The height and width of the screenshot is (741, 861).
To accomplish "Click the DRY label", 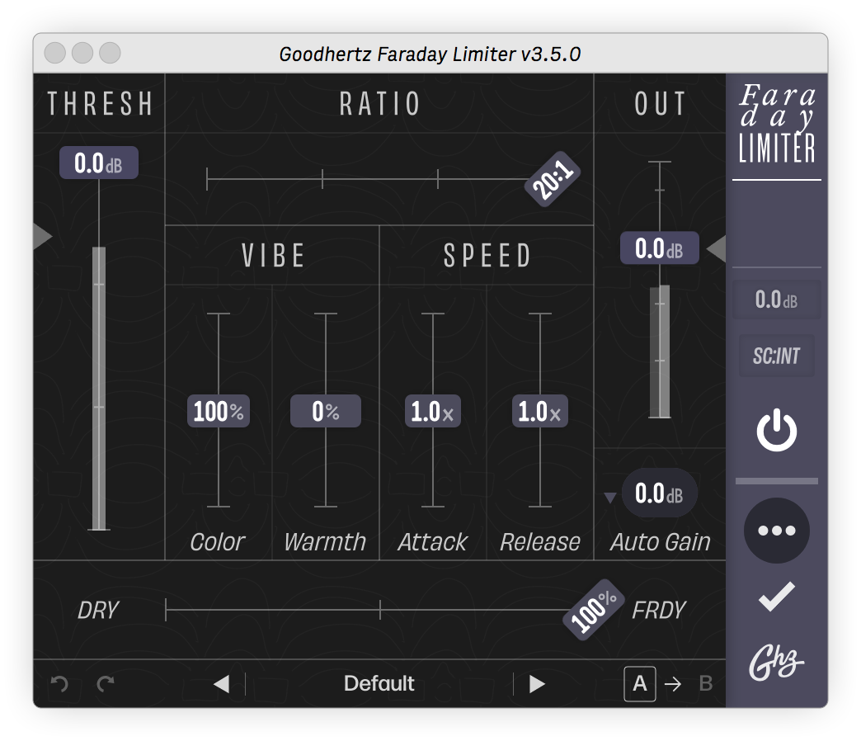I will pyautogui.click(x=98, y=611).
